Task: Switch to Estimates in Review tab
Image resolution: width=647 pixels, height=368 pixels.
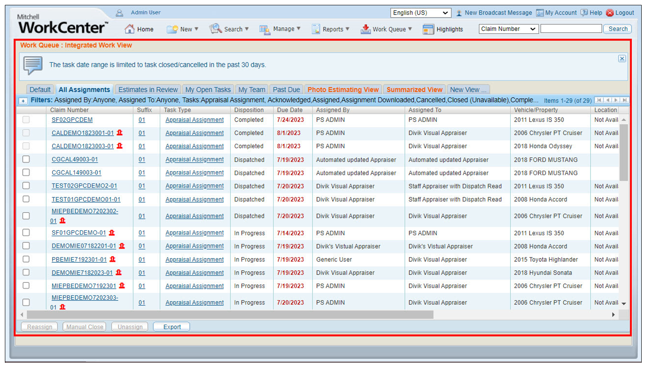Action: tap(148, 89)
